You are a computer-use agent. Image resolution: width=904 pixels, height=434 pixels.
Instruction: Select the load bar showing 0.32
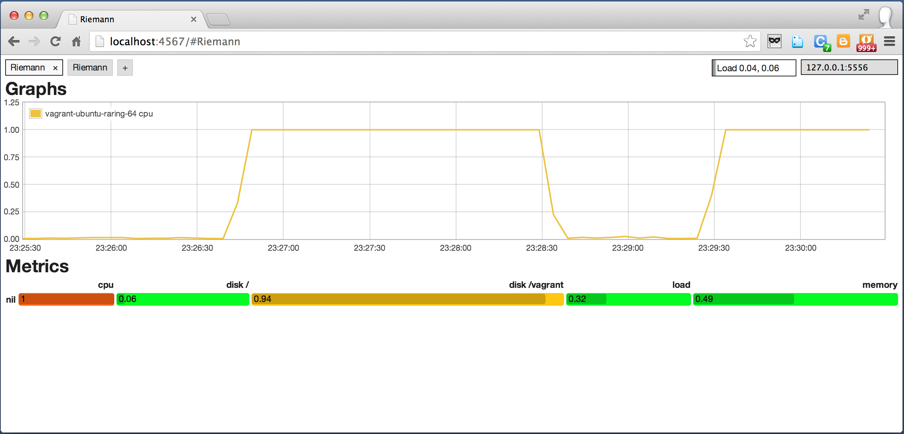coord(628,299)
